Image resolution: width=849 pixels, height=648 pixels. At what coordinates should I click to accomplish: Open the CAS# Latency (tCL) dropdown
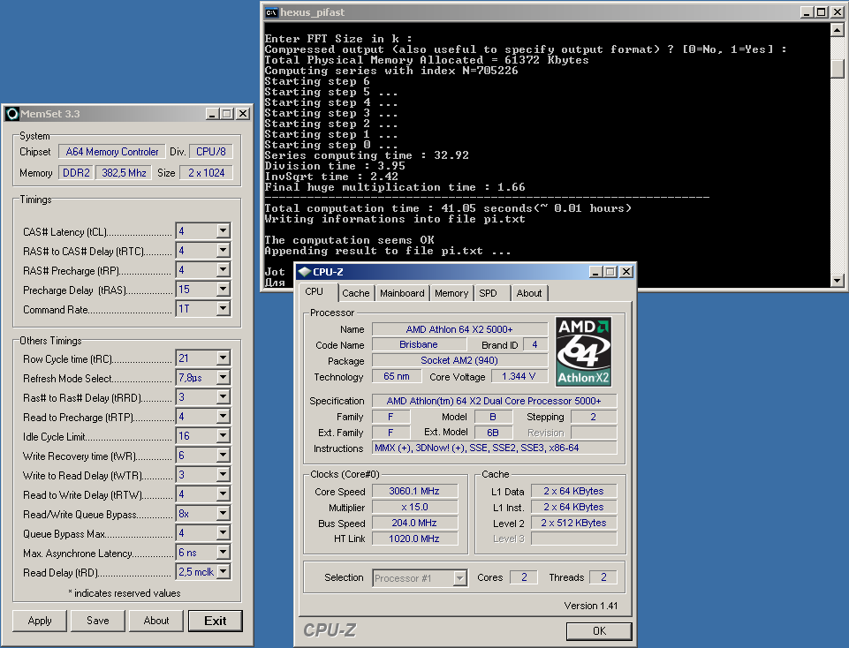[x=223, y=231]
